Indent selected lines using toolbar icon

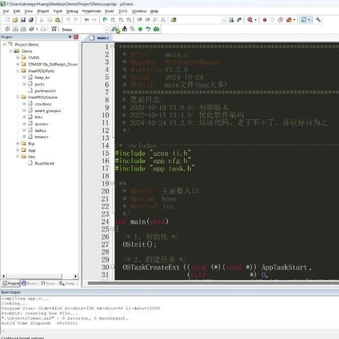(140, 20)
